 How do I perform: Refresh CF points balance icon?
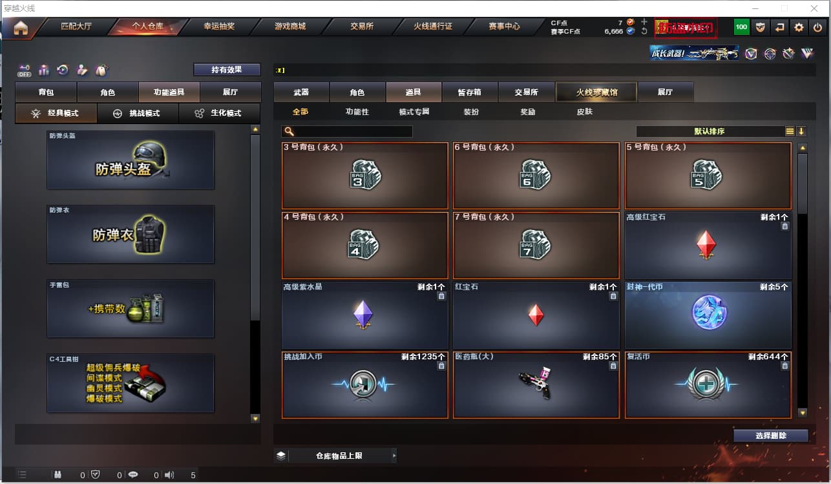point(644,31)
